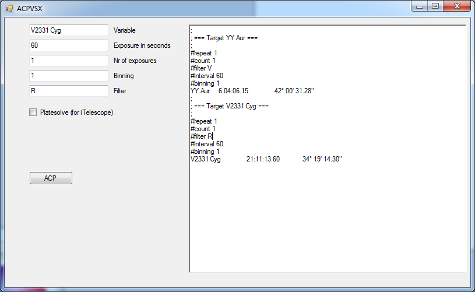The width and height of the screenshot is (475, 292).
Task: Click the '=== Target YY Aur ===' line
Action: click(224, 38)
